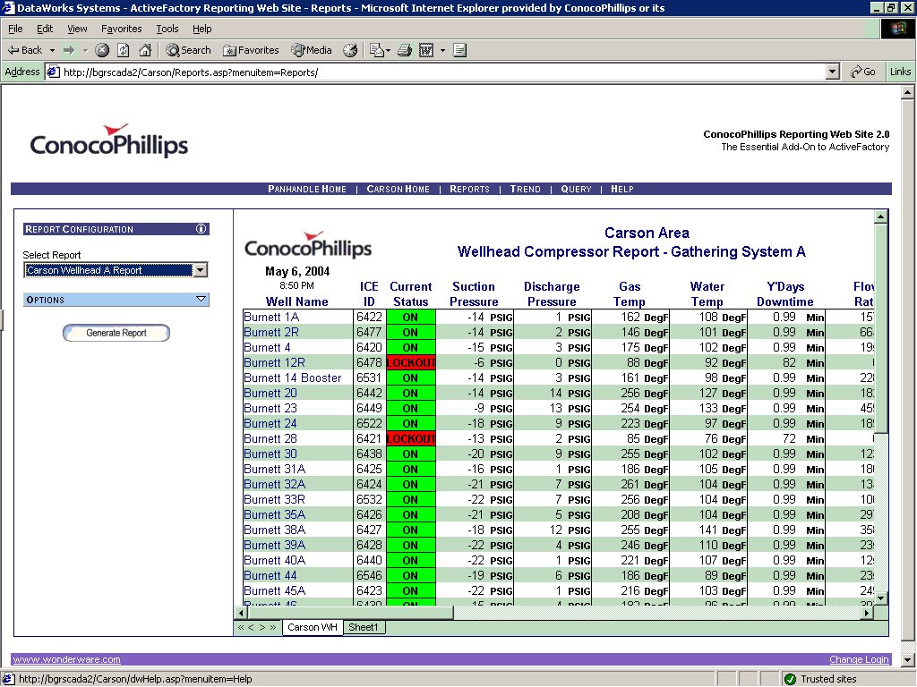Click the ConocoPhillips logo at page top
Screen dimensions: 917x687
[109, 140]
